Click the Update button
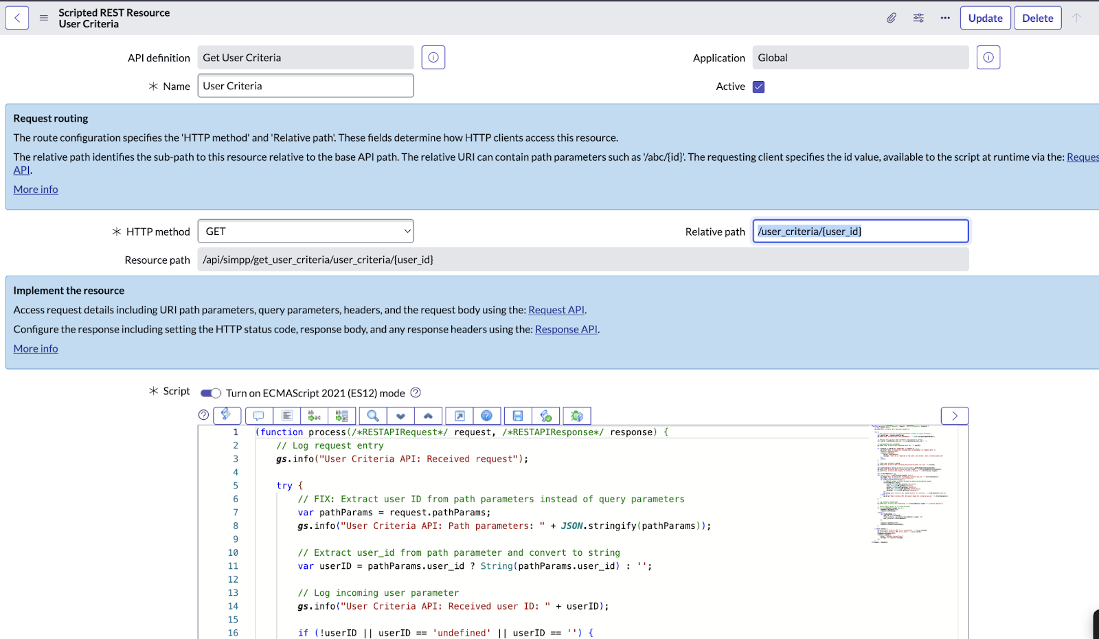This screenshot has width=1099, height=639. point(985,18)
